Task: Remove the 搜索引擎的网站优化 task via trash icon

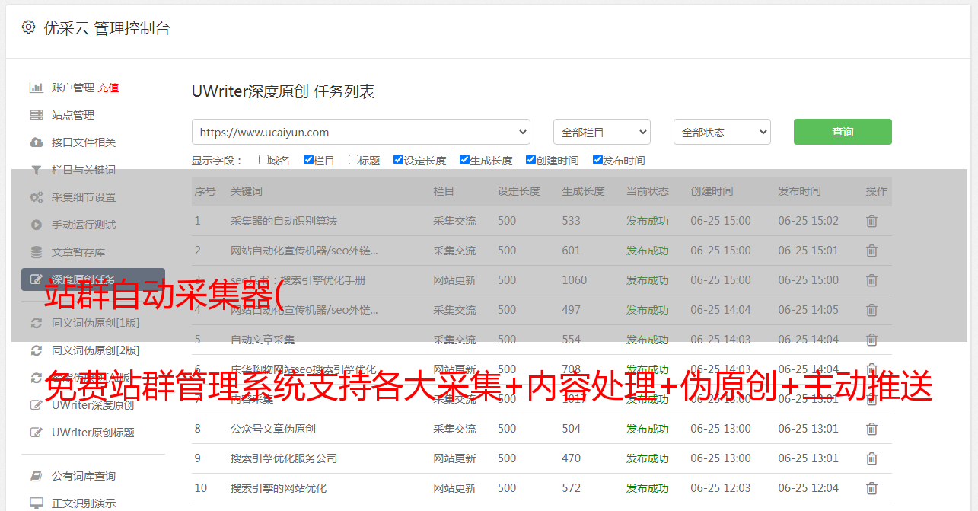Action: click(871, 488)
